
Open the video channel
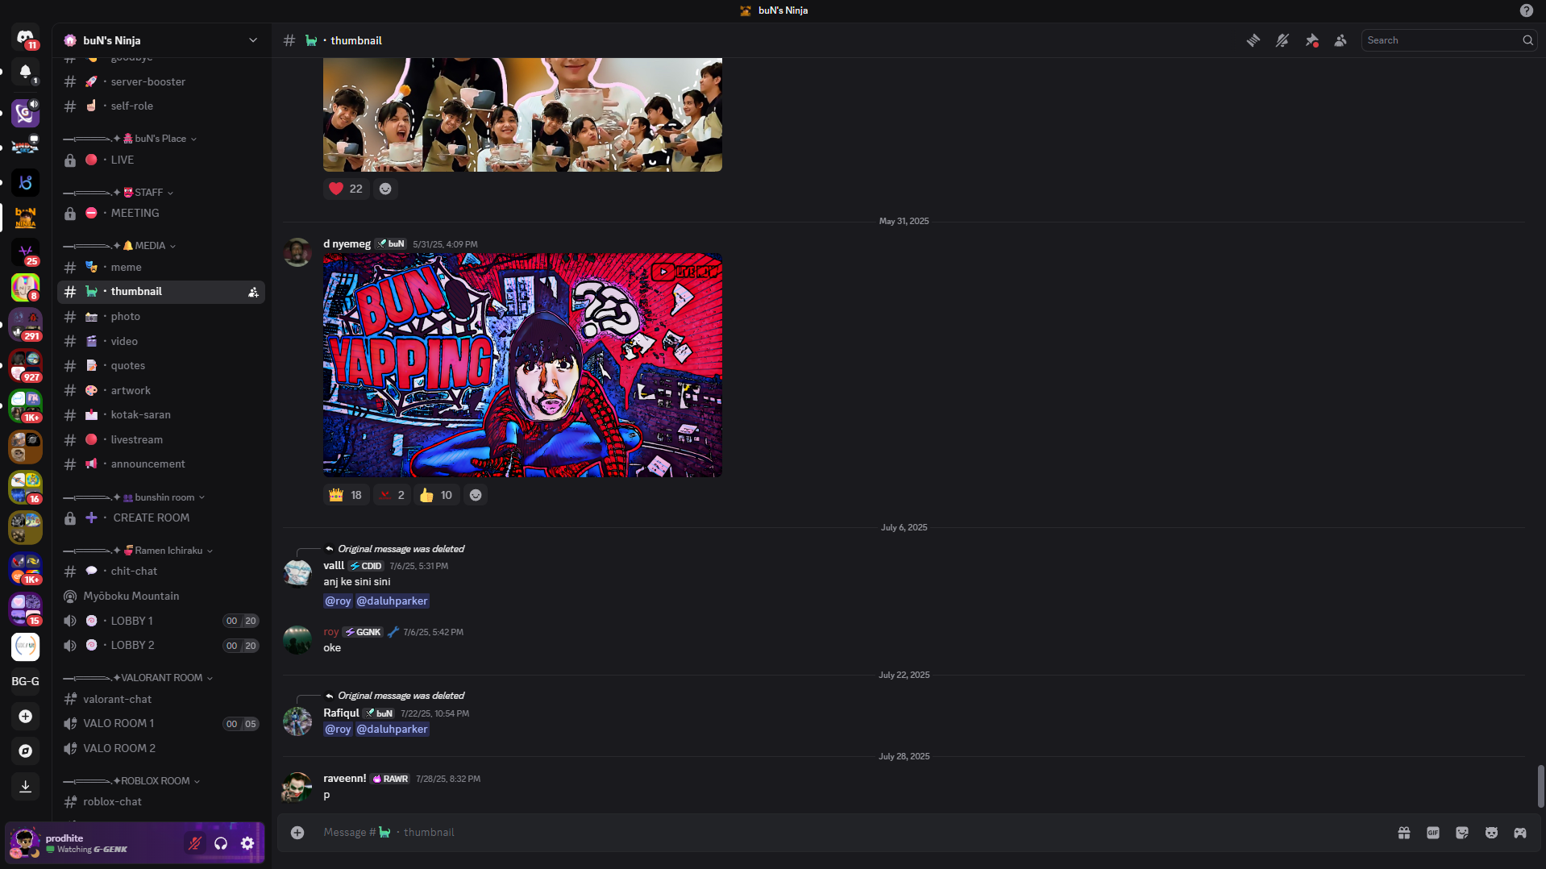coord(161,341)
